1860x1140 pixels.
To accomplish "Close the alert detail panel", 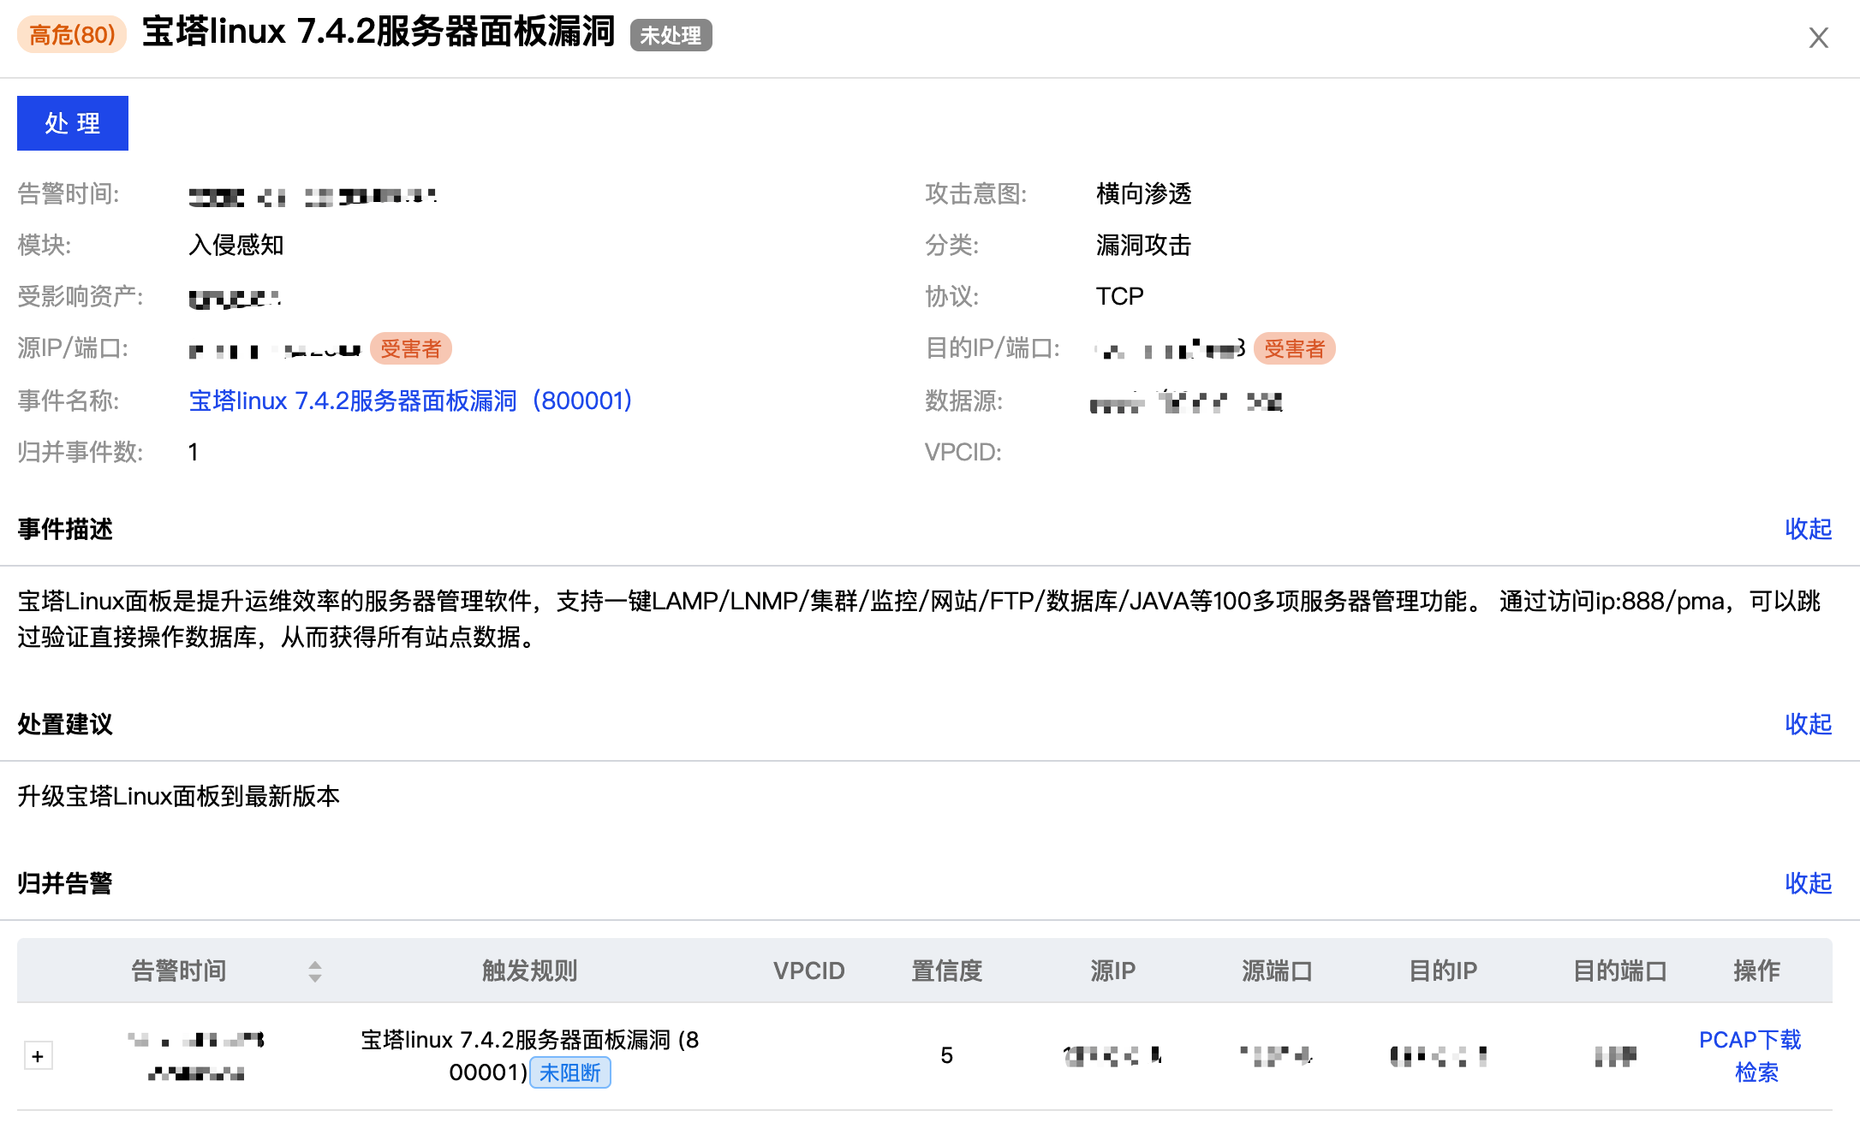I will 1818,38.
